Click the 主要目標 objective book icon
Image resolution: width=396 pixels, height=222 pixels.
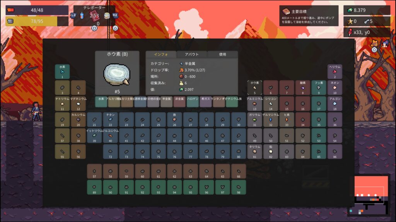coord(286,11)
